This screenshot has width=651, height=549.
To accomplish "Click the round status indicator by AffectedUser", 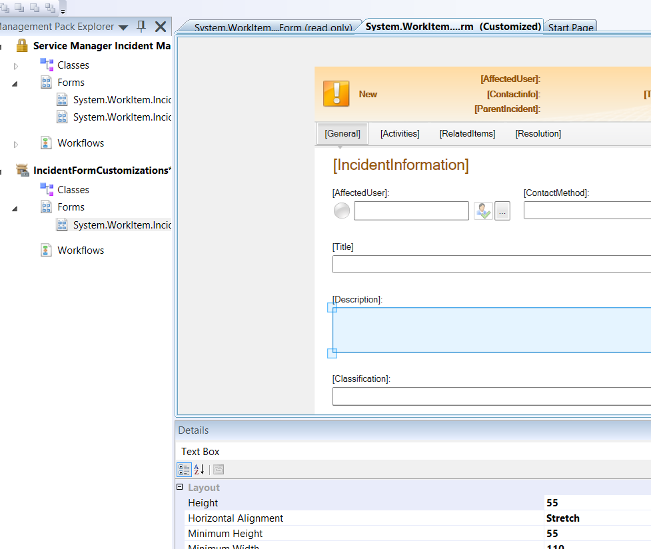I will click(x=342, y=211).
